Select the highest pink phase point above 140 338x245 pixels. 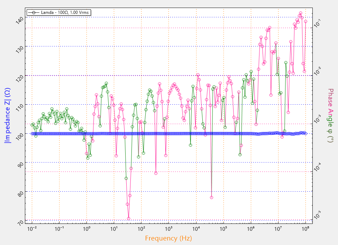coord(301,13)
